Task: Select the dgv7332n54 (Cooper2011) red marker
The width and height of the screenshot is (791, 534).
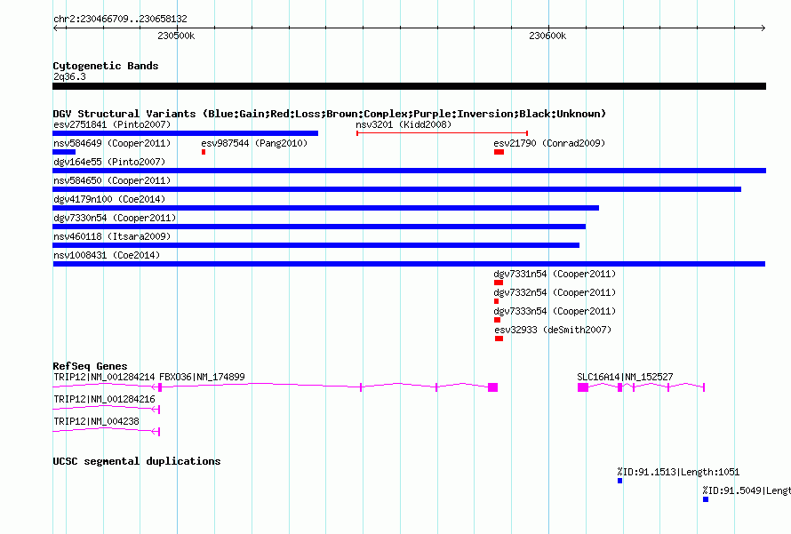Action: tap(497, 301)
